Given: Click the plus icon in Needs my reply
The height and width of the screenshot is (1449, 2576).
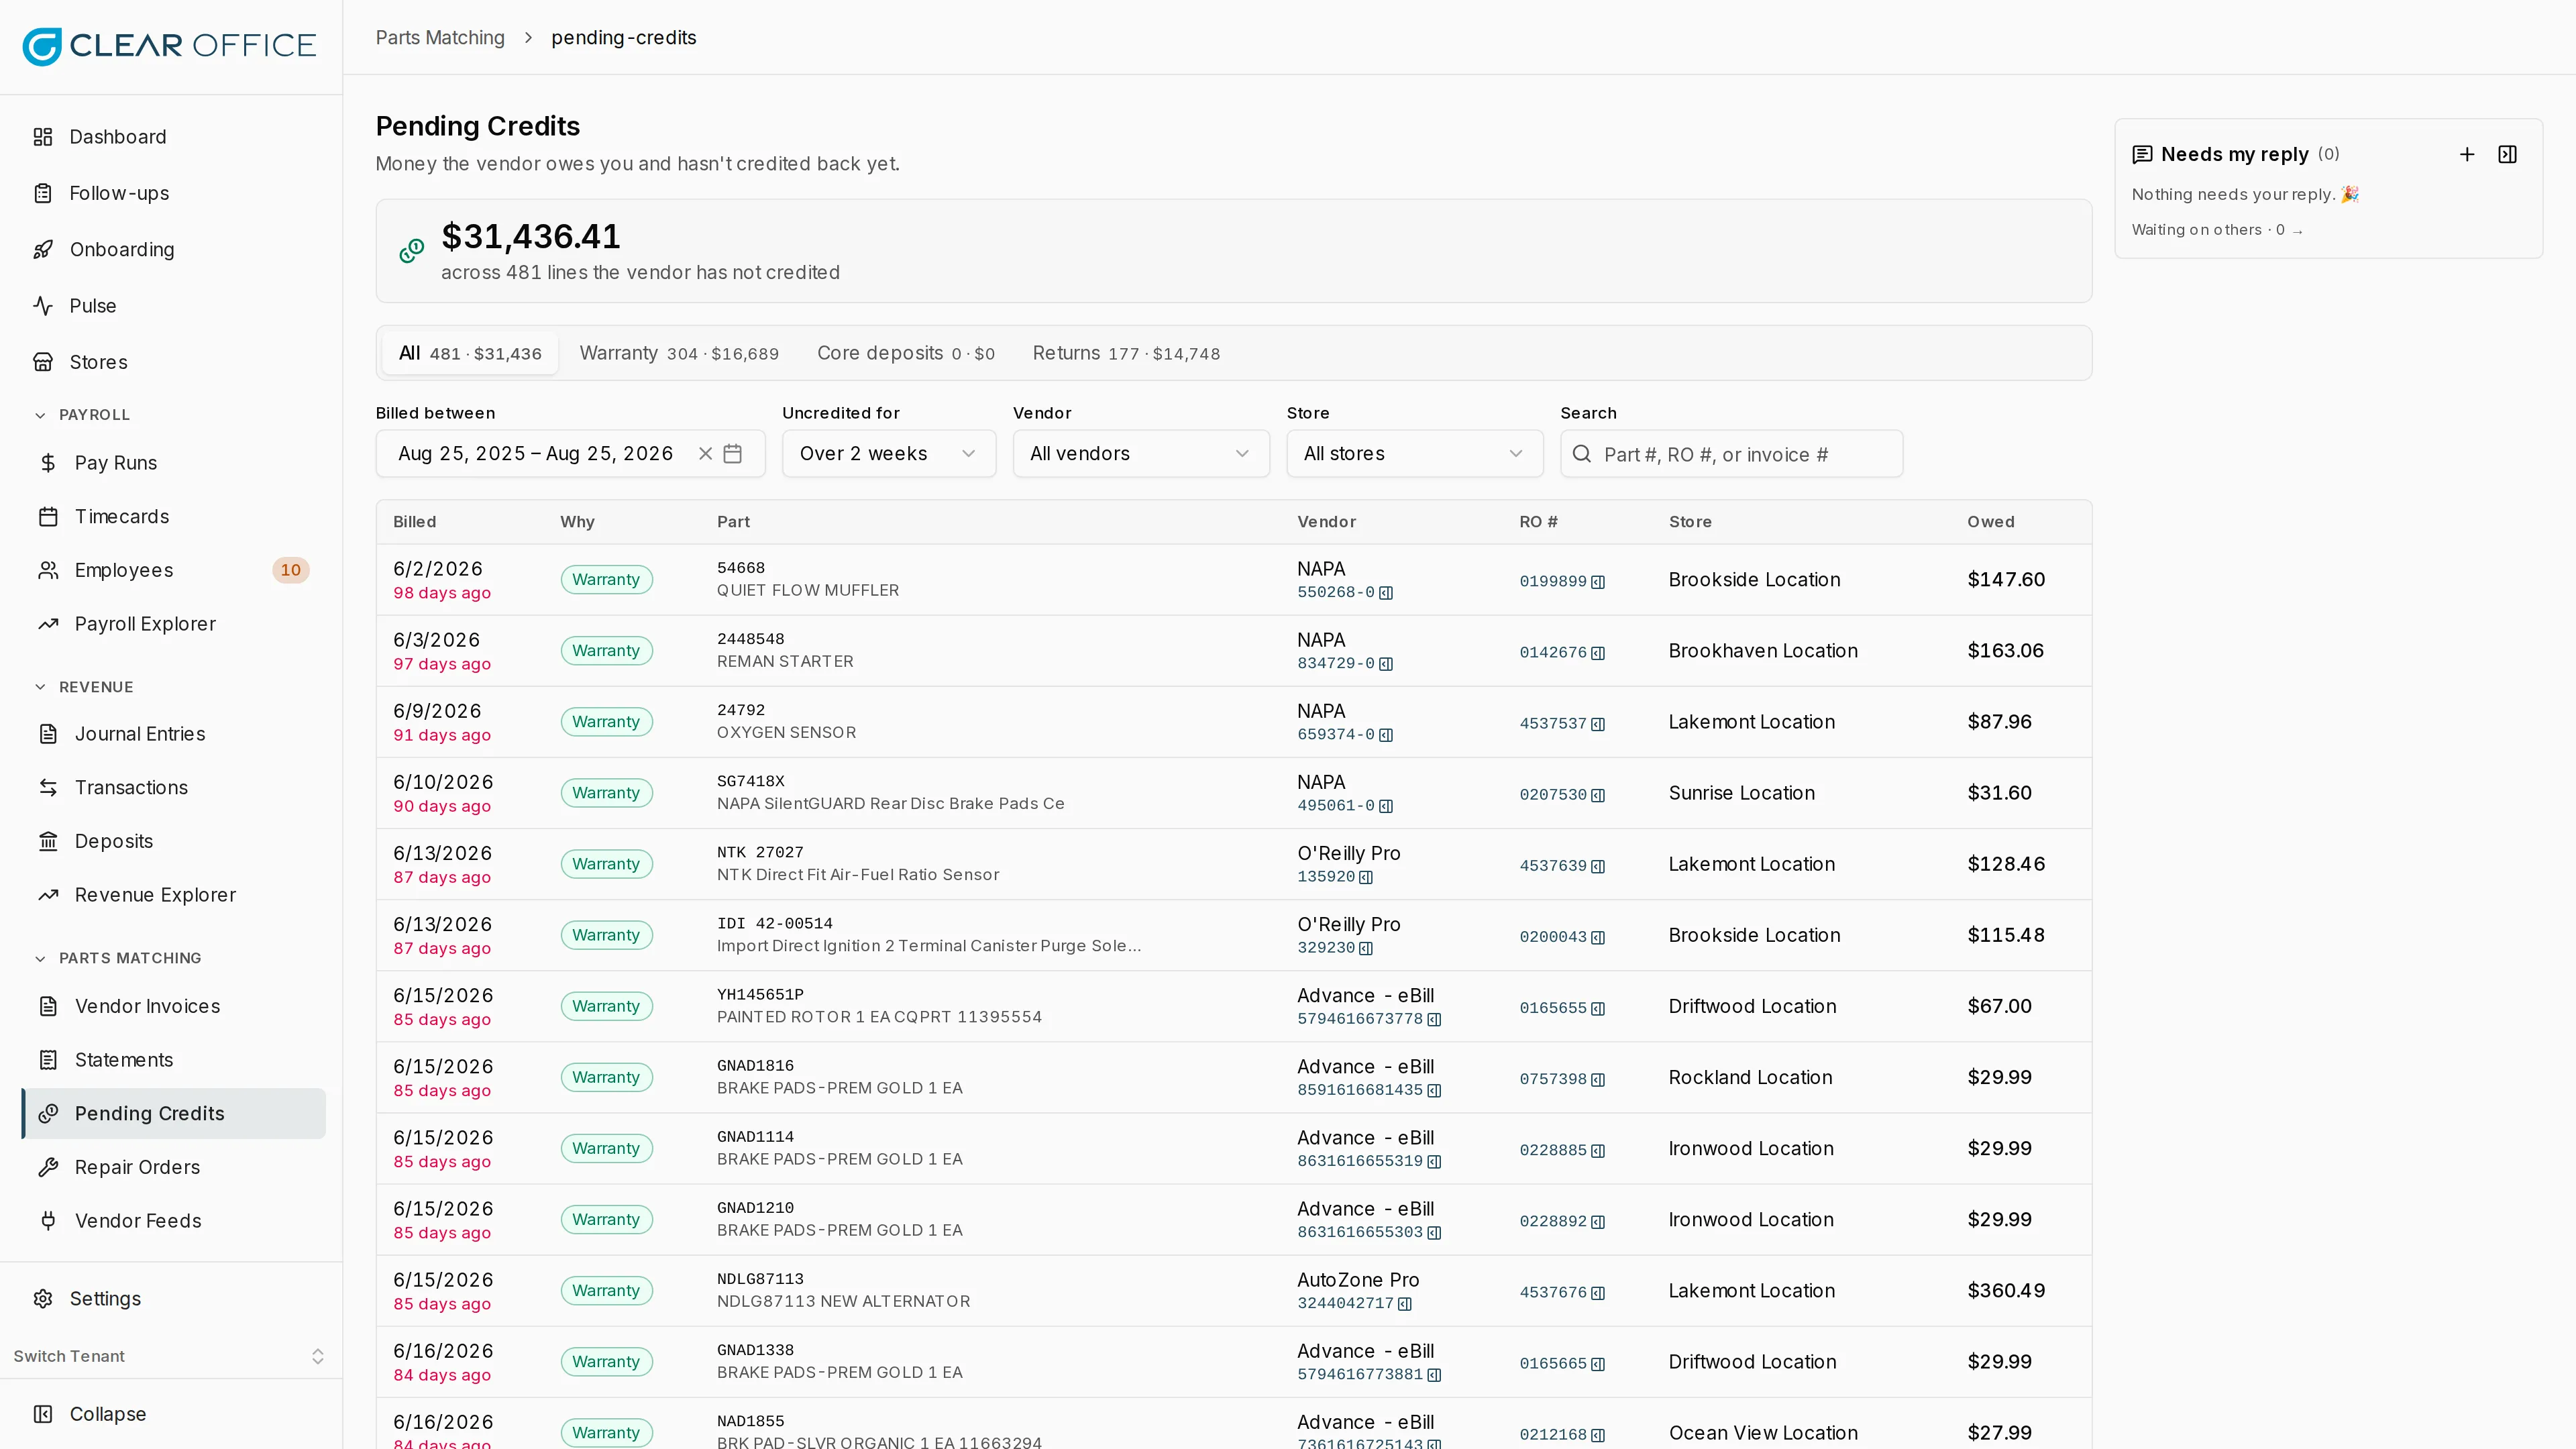Looking at the screenshot, I should point(2467,154).
